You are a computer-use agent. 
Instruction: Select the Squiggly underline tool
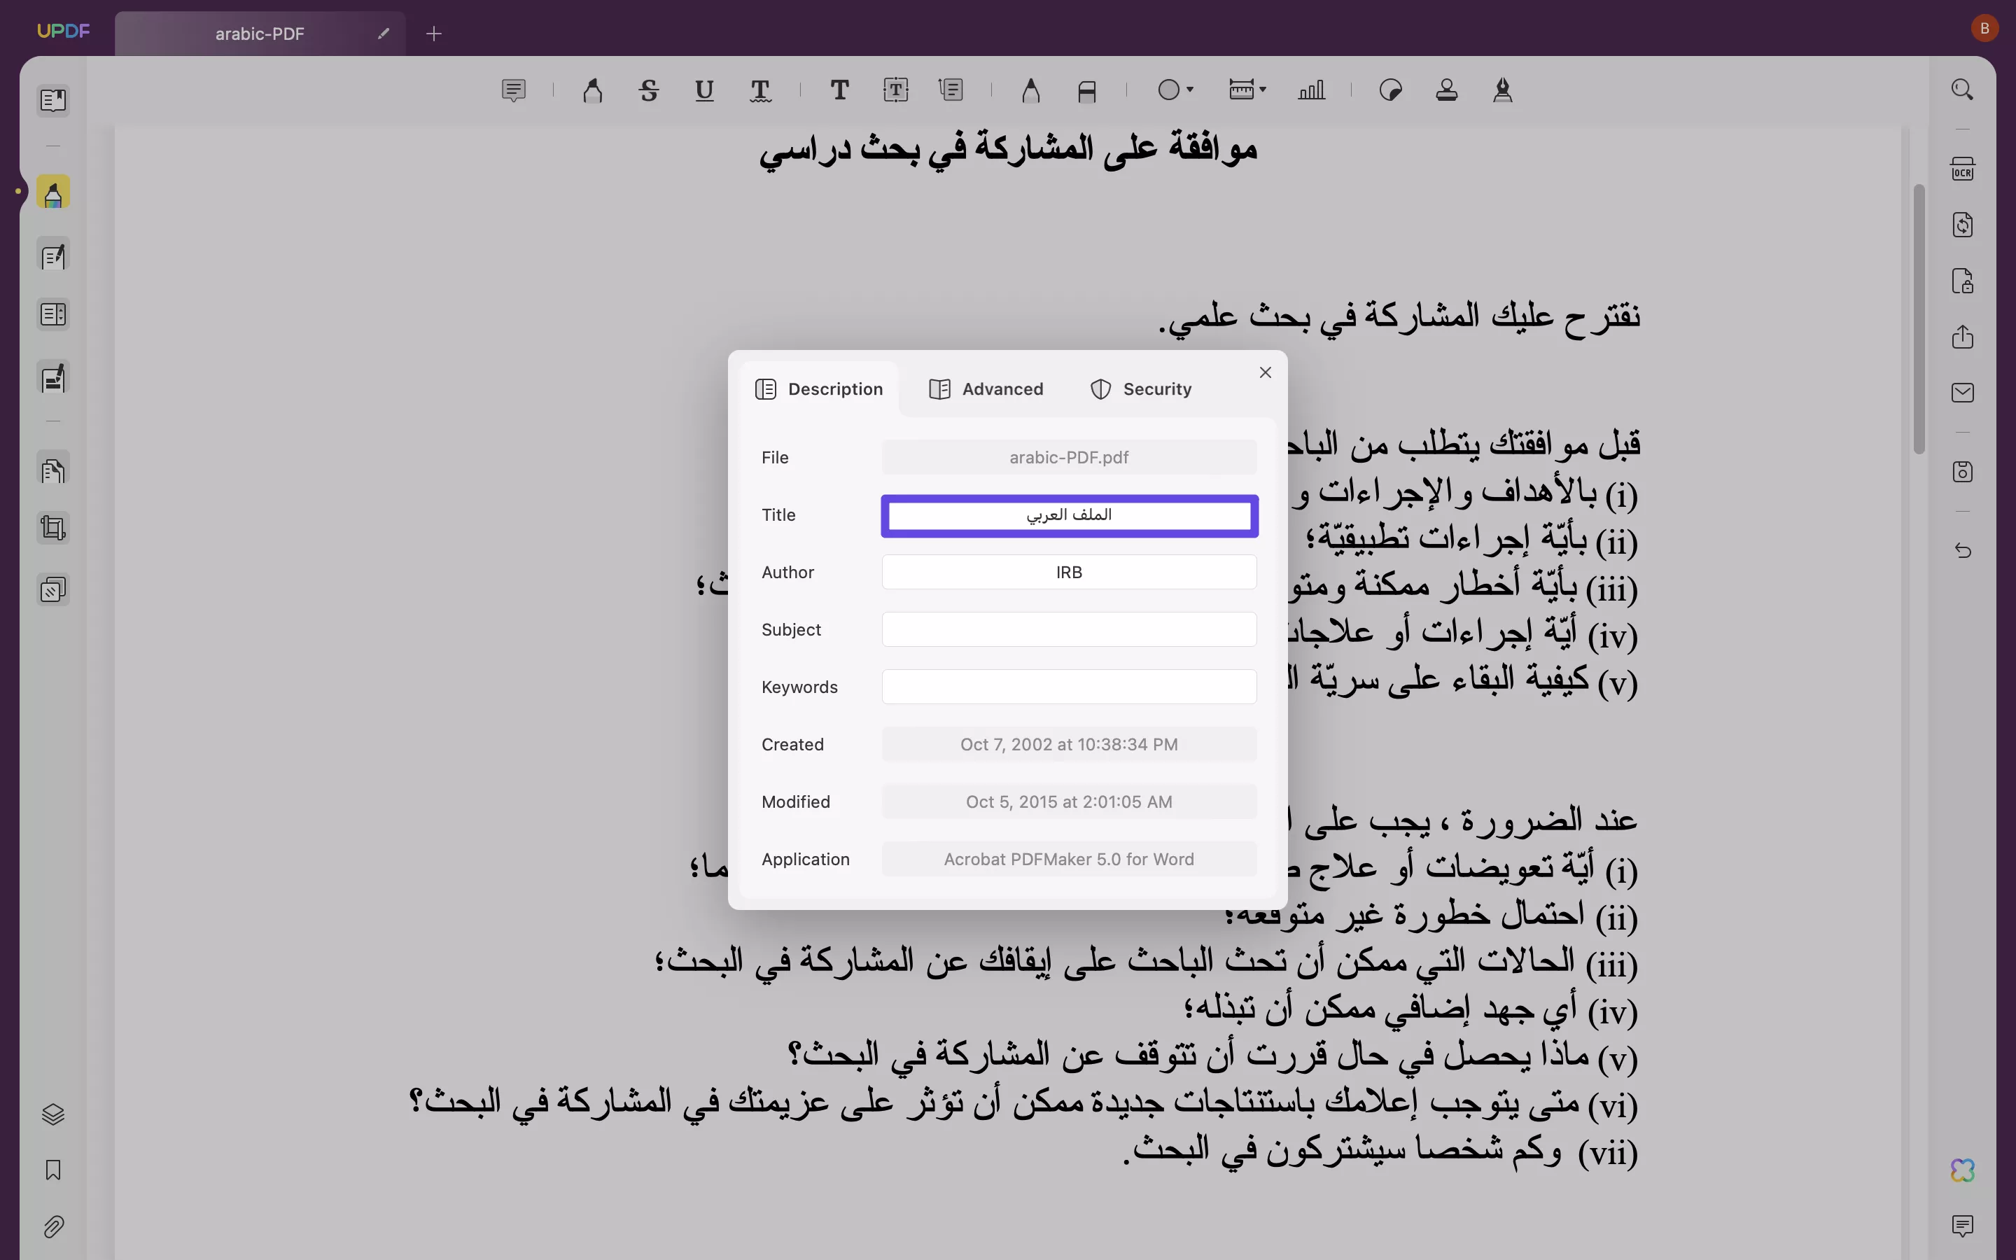click(x=761, y=90)
